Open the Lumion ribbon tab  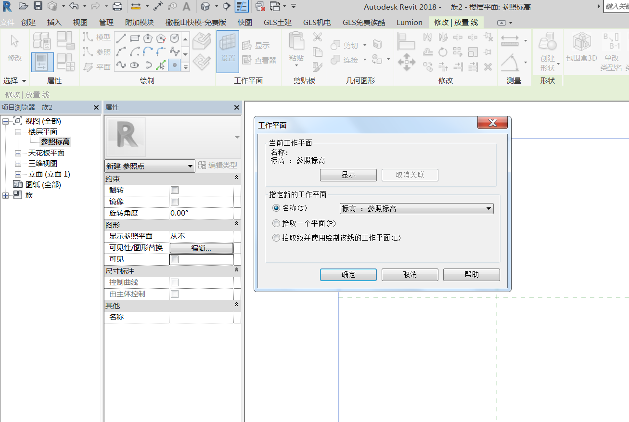pyautogui.click(x=410, y=23)
